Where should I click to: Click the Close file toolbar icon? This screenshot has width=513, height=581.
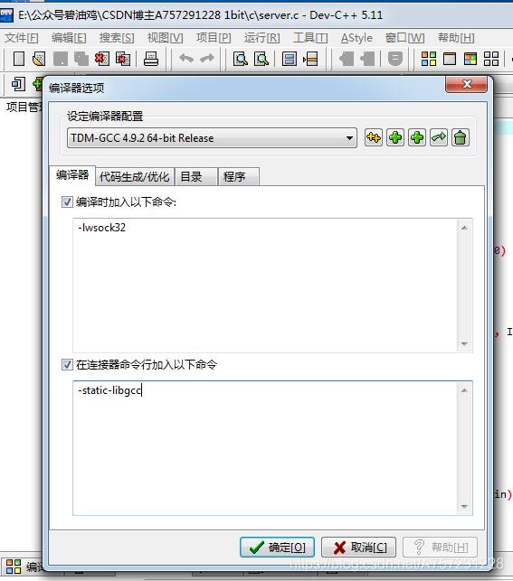pos(102,59)
